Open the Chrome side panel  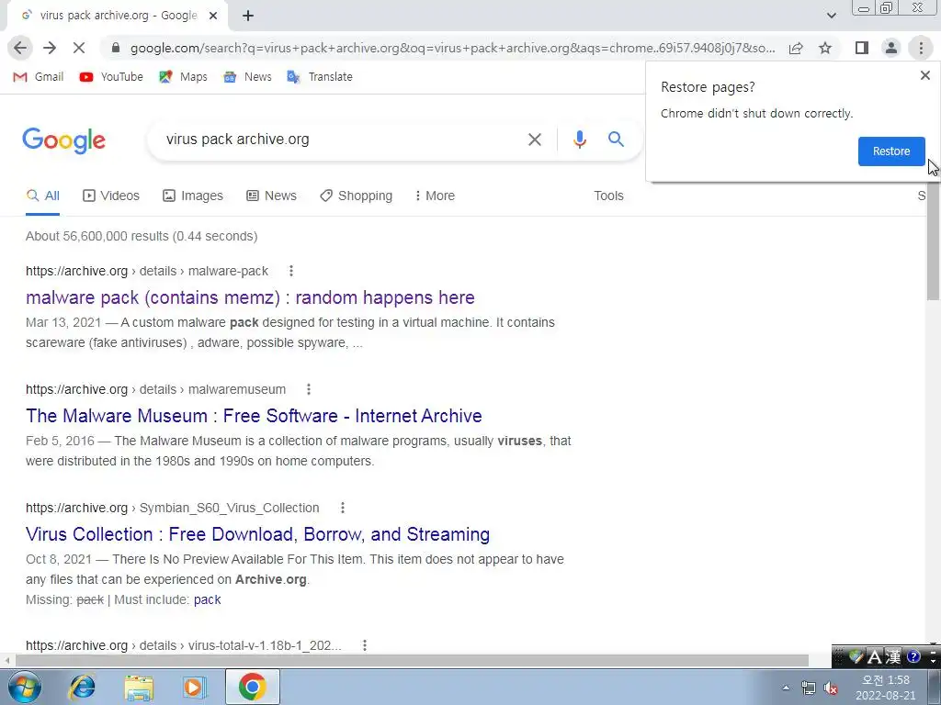tap(862, 48)
